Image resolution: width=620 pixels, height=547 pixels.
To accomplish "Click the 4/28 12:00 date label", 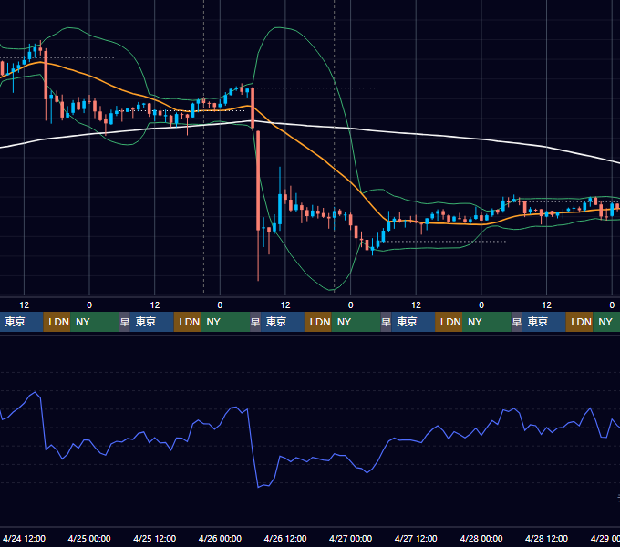I will click(x=546, y=538).
